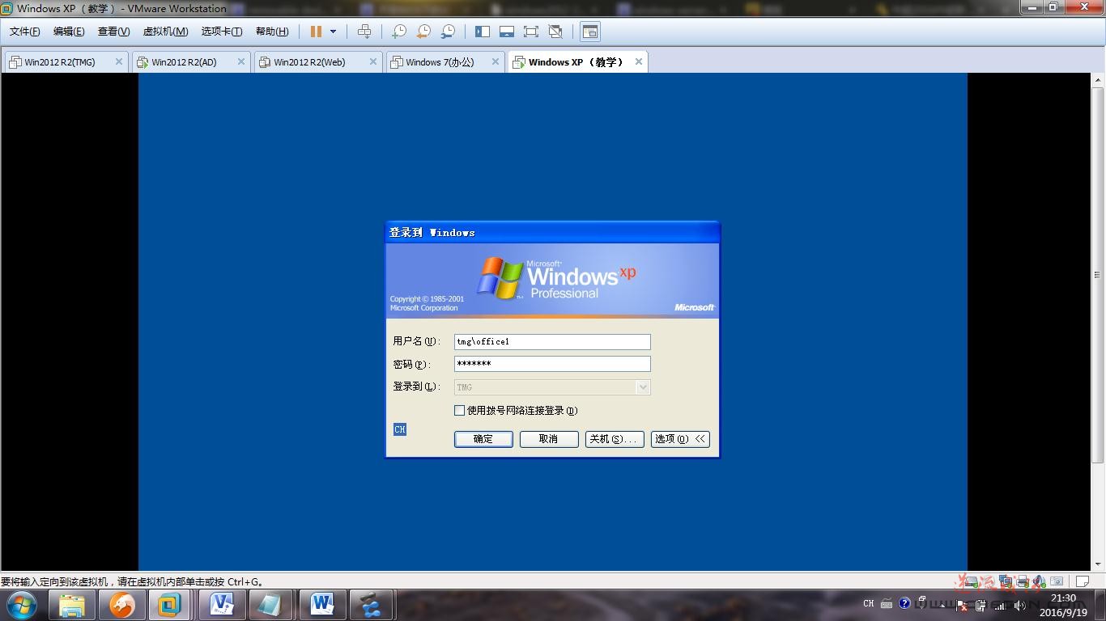This screenshot has height=621, width=1106.
Task: Click the 取消 button
Action: [x=549, y=439]
